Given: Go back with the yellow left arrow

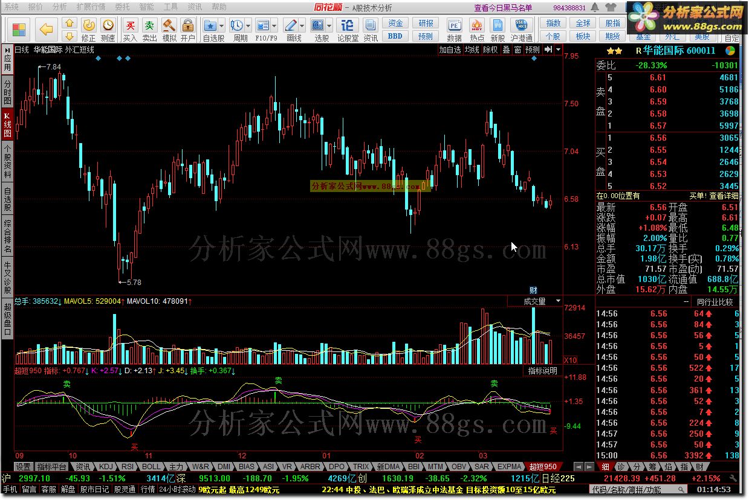Looking at the screenshot, I should (46, 29).
